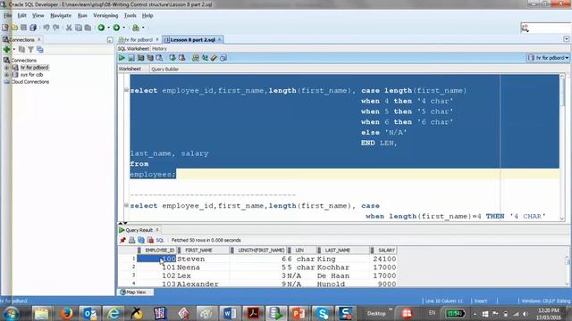This screenshot has height=321, width=572.
Task: Collapse the first select statement code fold
Action: coord(126,90)
